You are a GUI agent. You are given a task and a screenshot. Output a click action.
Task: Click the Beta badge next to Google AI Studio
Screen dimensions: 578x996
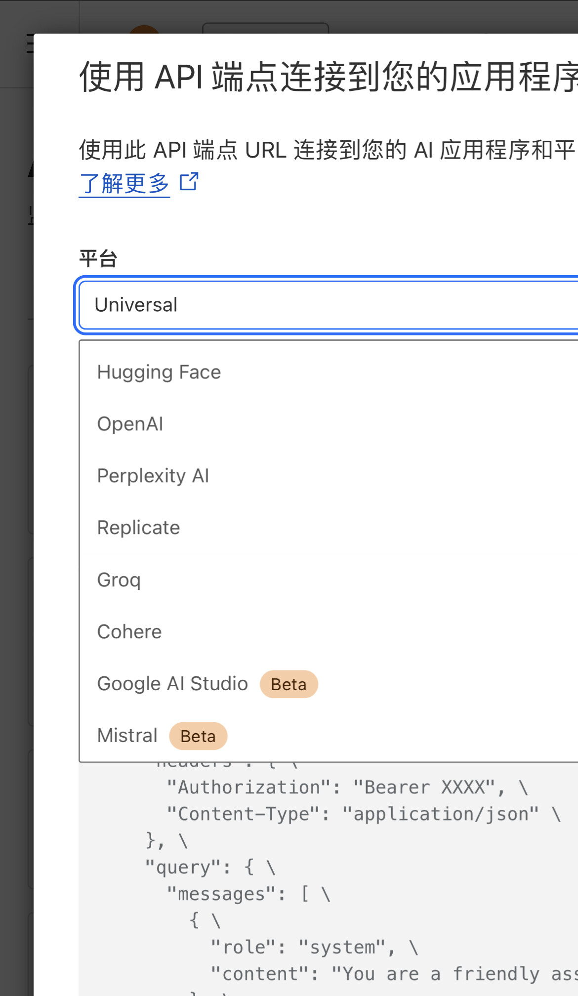(x=289, y=684)
